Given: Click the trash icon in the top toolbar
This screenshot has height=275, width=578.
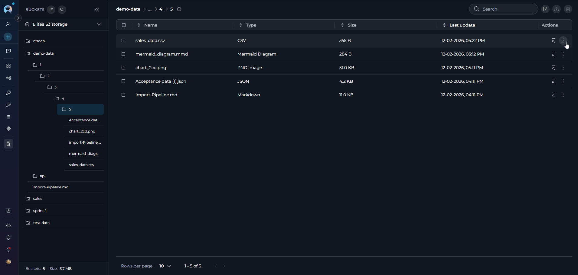Looking at the screenshot, I should click(568, 9).
